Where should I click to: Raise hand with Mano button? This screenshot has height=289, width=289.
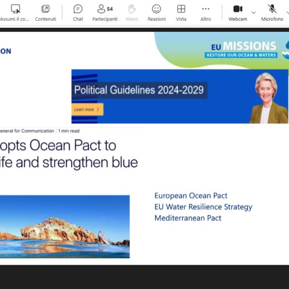point(132,13)
